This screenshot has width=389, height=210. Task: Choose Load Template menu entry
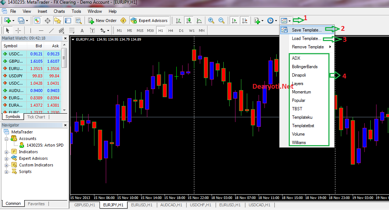pyautogui.click(x=307, y=38)
